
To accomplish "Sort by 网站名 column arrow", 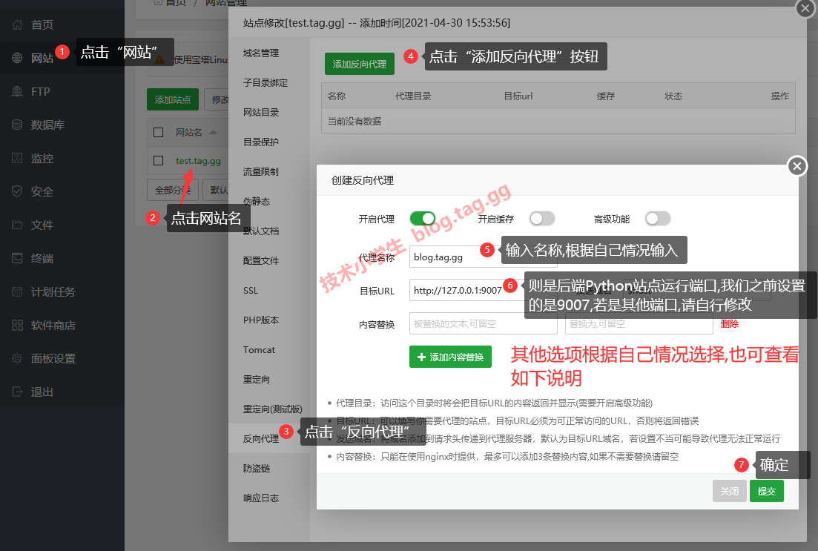I will (214, 133).
